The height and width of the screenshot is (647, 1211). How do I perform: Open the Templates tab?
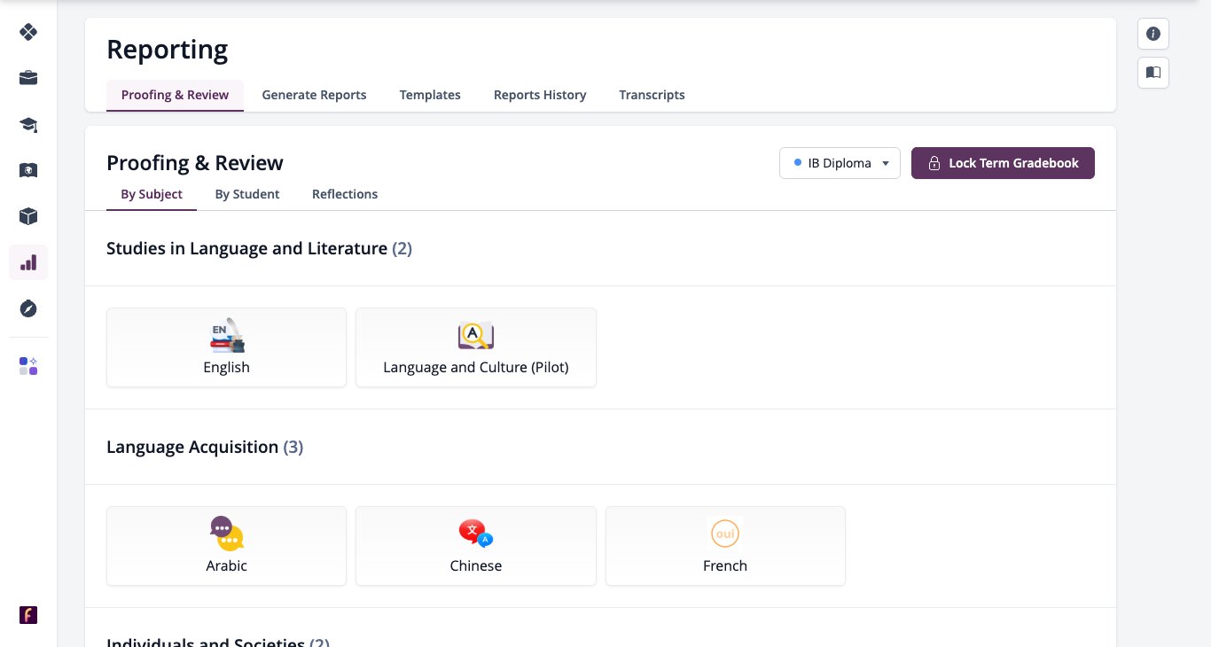430,95
